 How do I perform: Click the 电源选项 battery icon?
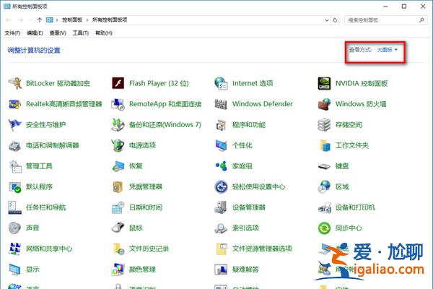[118, 145]
